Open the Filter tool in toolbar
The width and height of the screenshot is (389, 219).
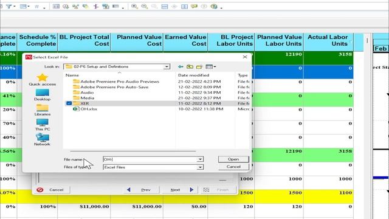(x=9, y=7)
